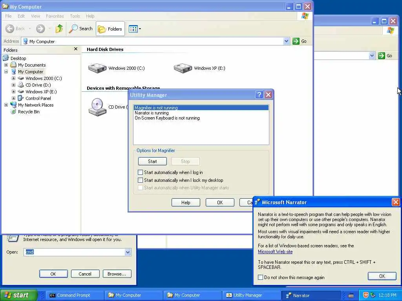Select "On-Screen Keyboard is not running" row

201,118
